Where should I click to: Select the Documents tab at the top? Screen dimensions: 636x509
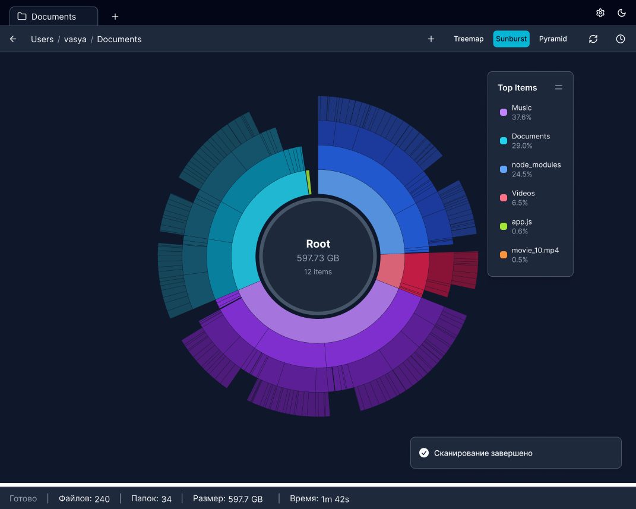point(53,16)
